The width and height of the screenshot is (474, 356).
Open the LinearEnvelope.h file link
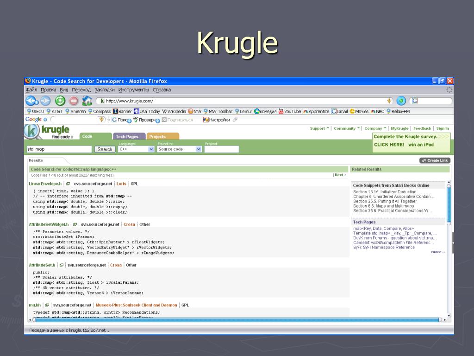[x=45, y=184]
